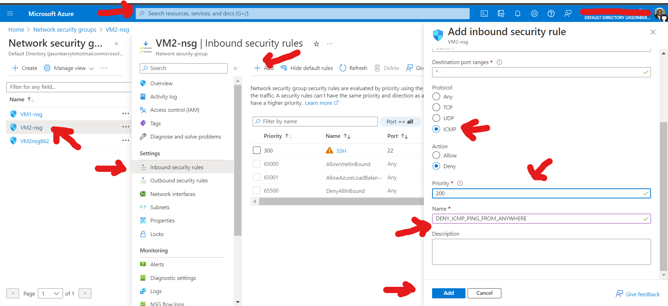The width and height of the screenshot is (668, 306).
Task: Click the Description text area
Action: 541,252
